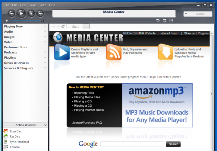Open the Importing Files help link
This screenshot has height=151, width=217.
click(x=84, y=93)
